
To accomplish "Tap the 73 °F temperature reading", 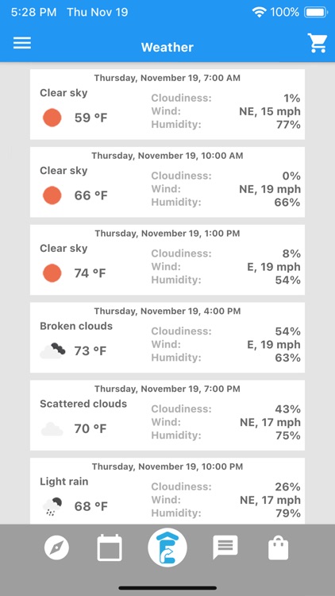I will coord(90,350).
